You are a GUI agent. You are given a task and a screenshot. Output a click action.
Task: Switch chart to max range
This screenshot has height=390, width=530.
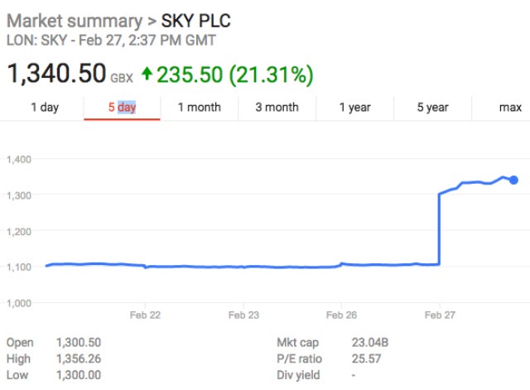(x=510, y=108)
